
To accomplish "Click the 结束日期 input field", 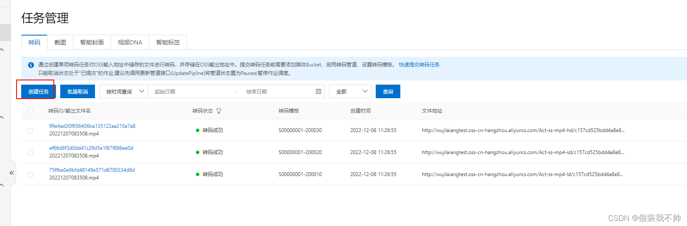I will tap(278, 91).
